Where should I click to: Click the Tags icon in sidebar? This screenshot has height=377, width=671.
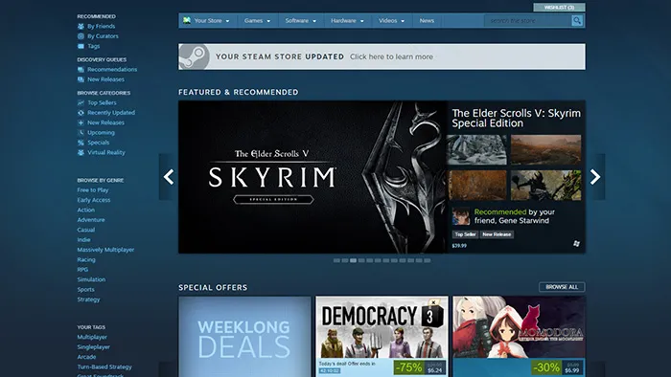pyautogui.click(x=81, y=46)
